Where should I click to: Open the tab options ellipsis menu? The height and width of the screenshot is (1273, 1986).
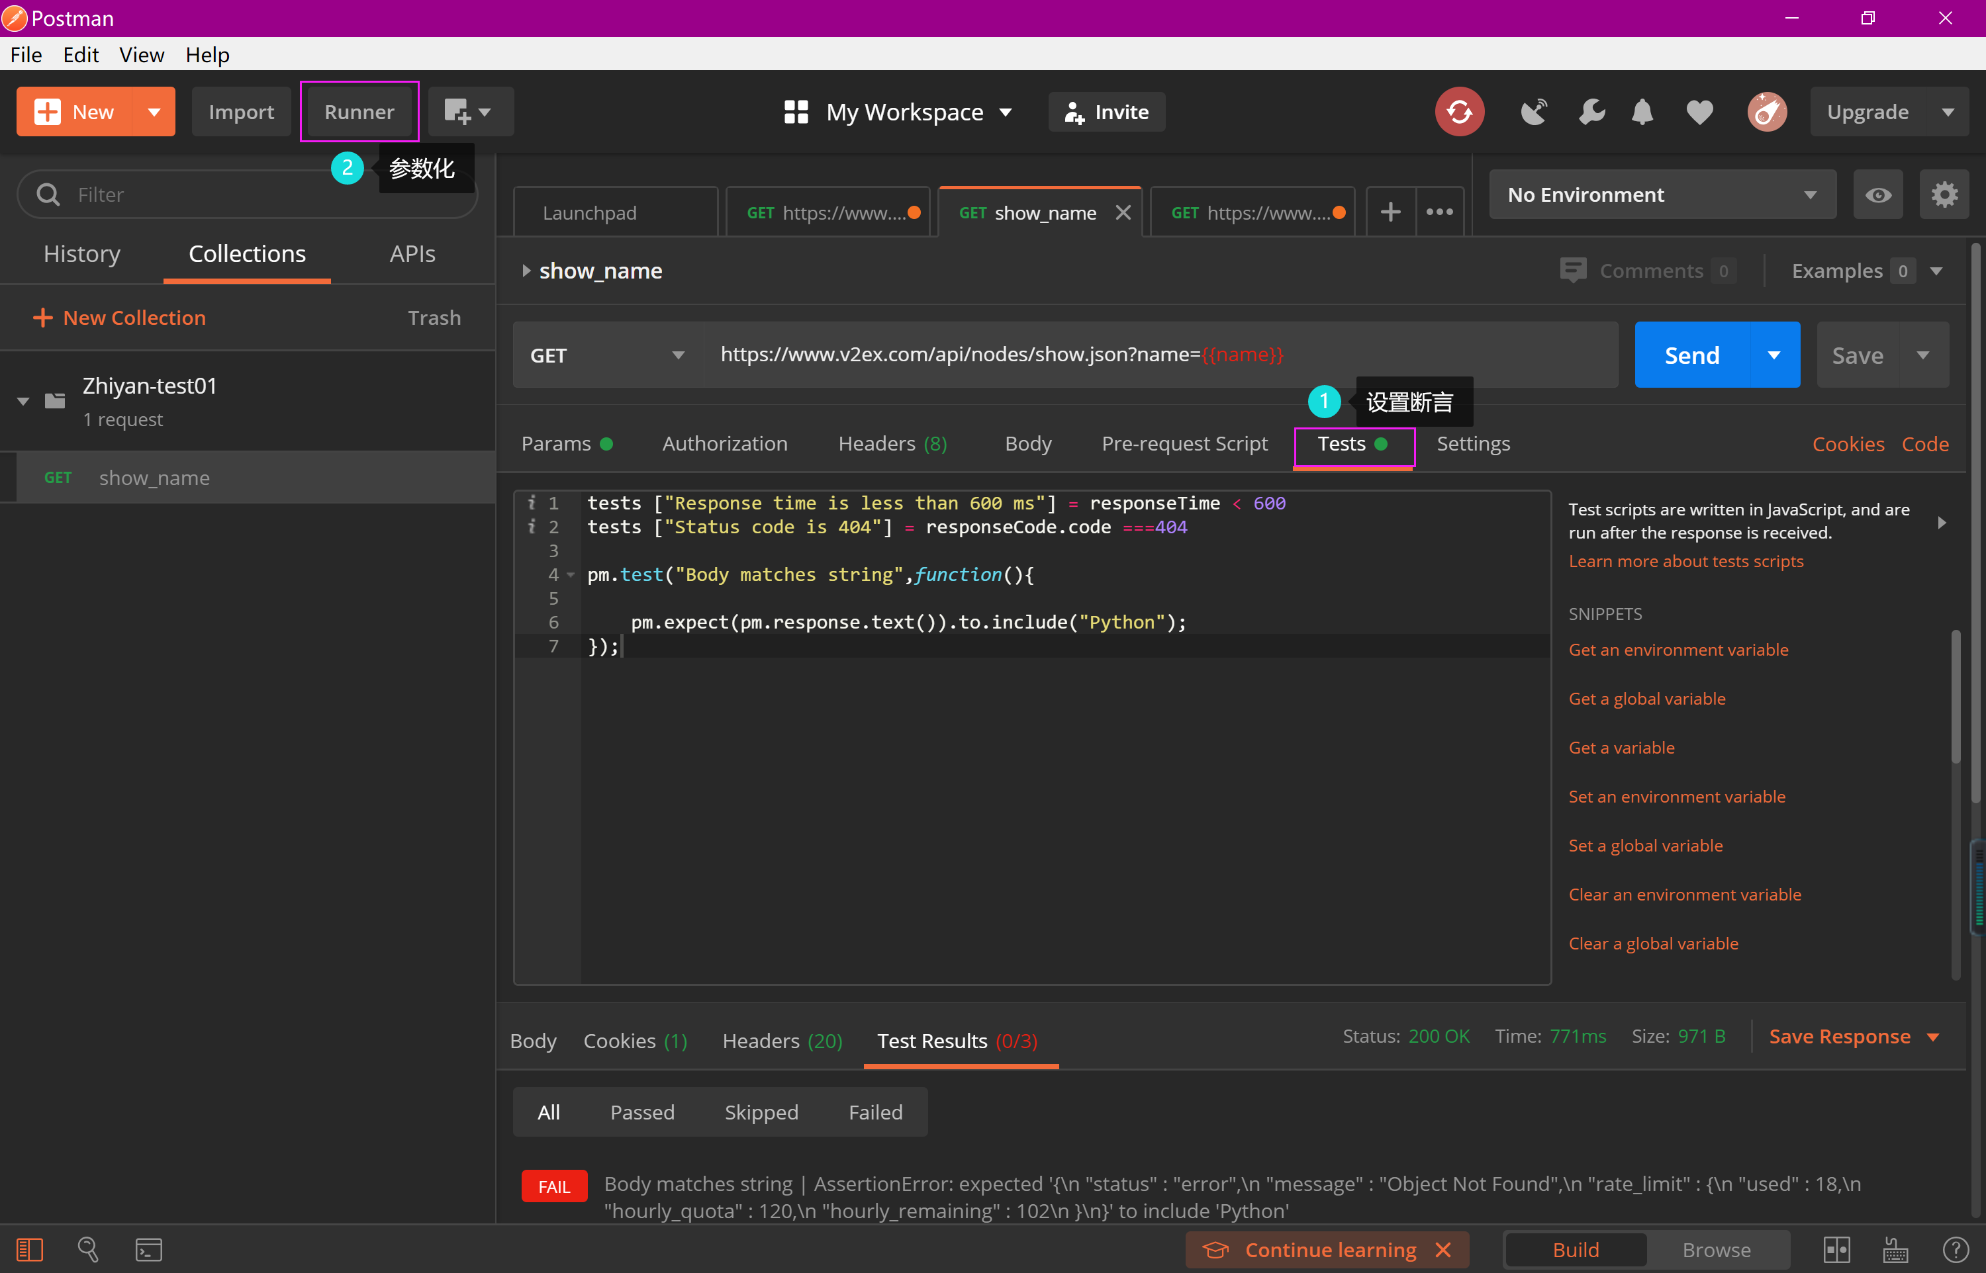(1439, 212)
